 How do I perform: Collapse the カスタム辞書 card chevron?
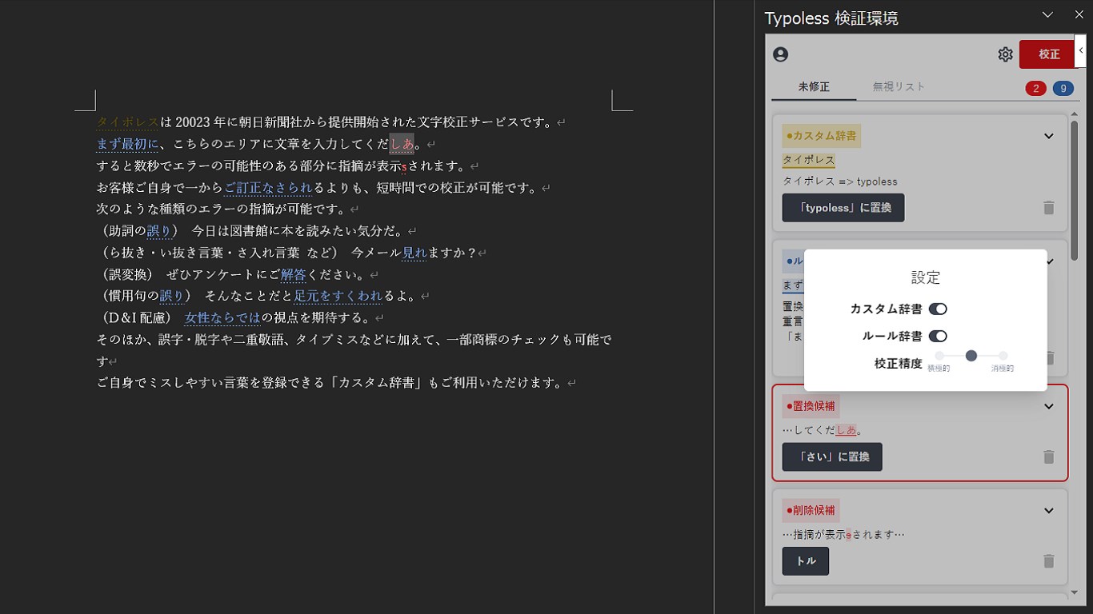tap(1048, 136)
